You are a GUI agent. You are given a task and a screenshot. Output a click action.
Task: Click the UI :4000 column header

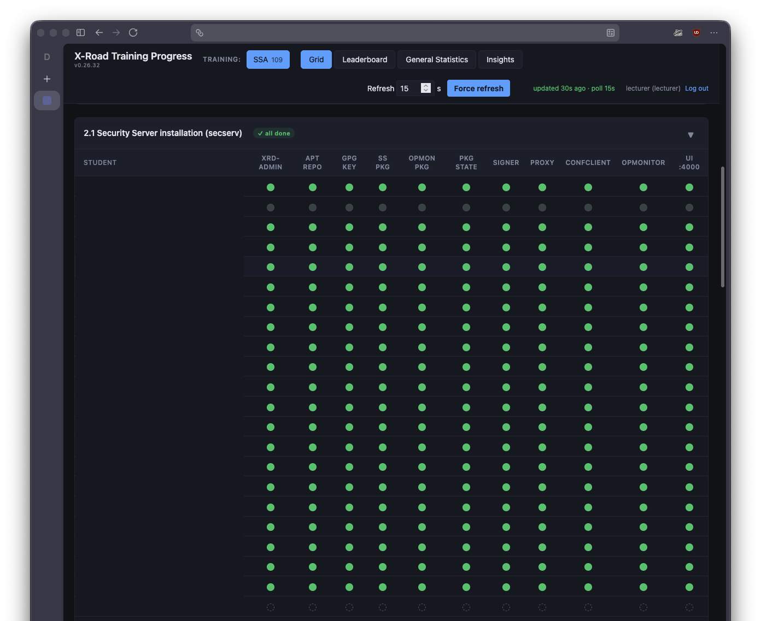689,163
